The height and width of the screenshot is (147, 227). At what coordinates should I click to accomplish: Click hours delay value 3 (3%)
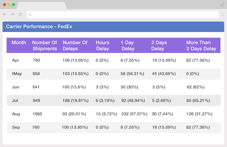coord(102,87)
